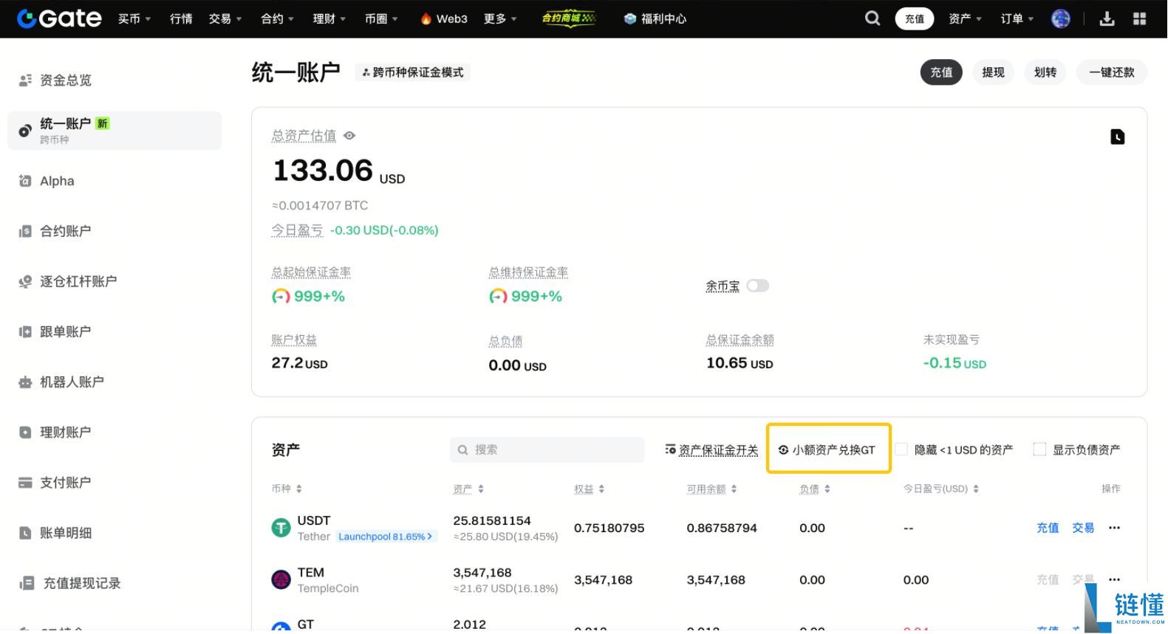Expand the 买币 dropdown menu
1168x634 pixels.
pyautogui.click(x=134, y=18)
